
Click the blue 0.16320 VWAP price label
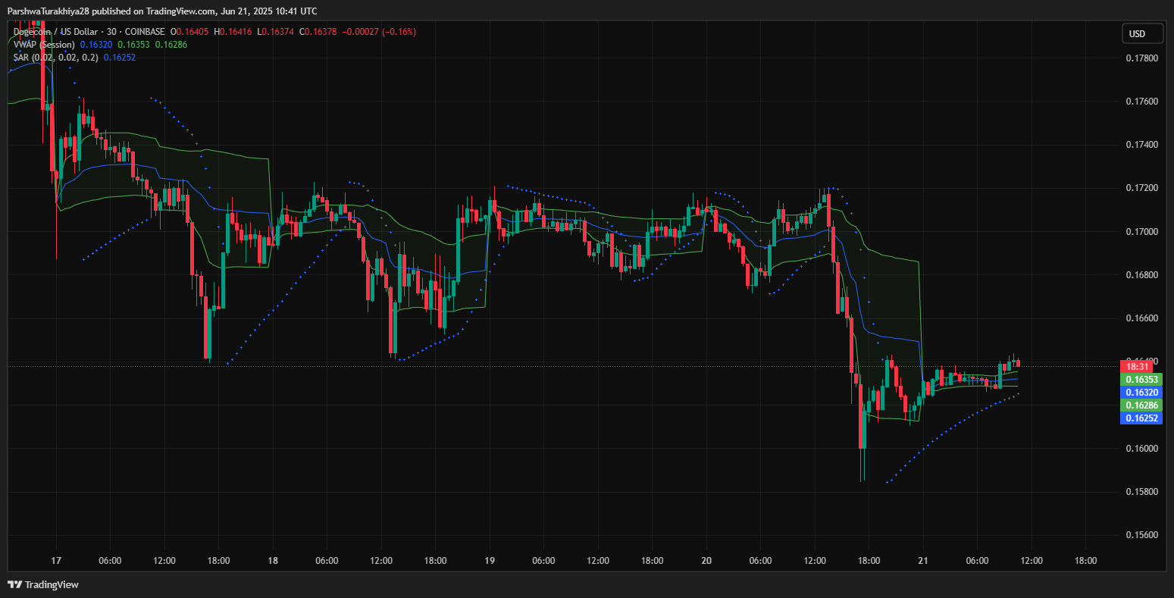[1141, 392]
